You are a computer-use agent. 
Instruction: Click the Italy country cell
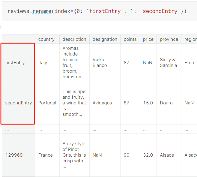(x=43, y=63)
